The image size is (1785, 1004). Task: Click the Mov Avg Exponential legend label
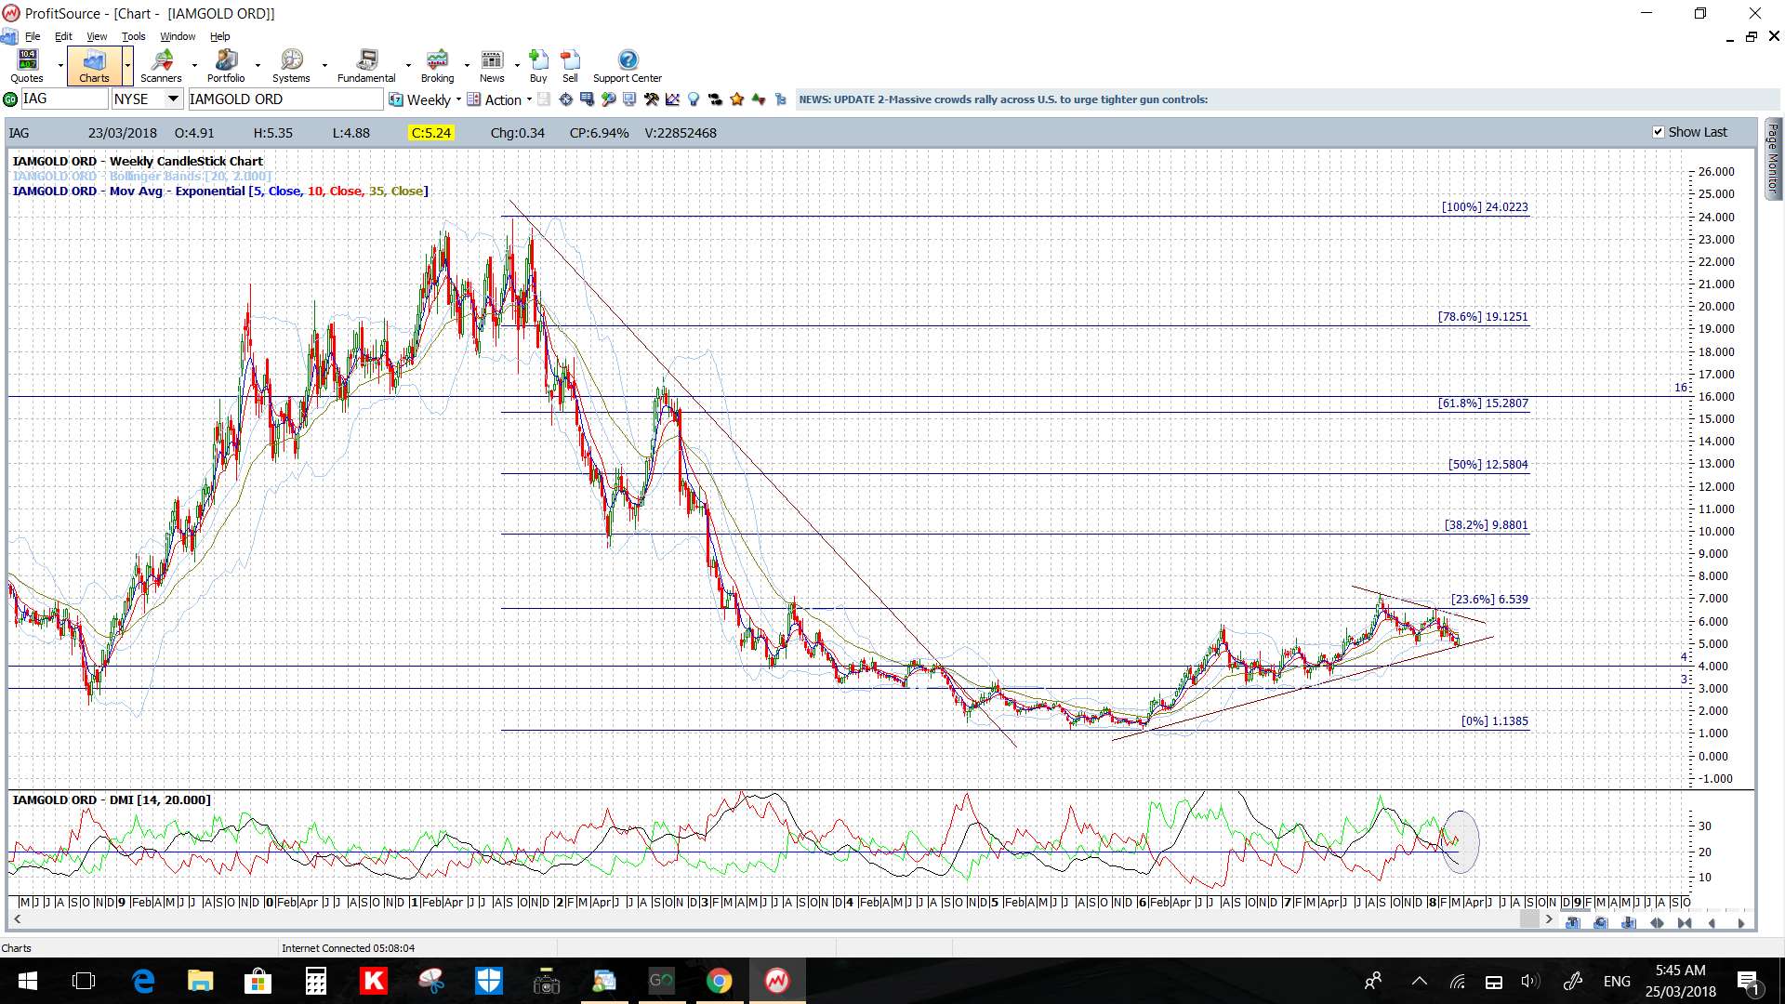tap(220, 191)
